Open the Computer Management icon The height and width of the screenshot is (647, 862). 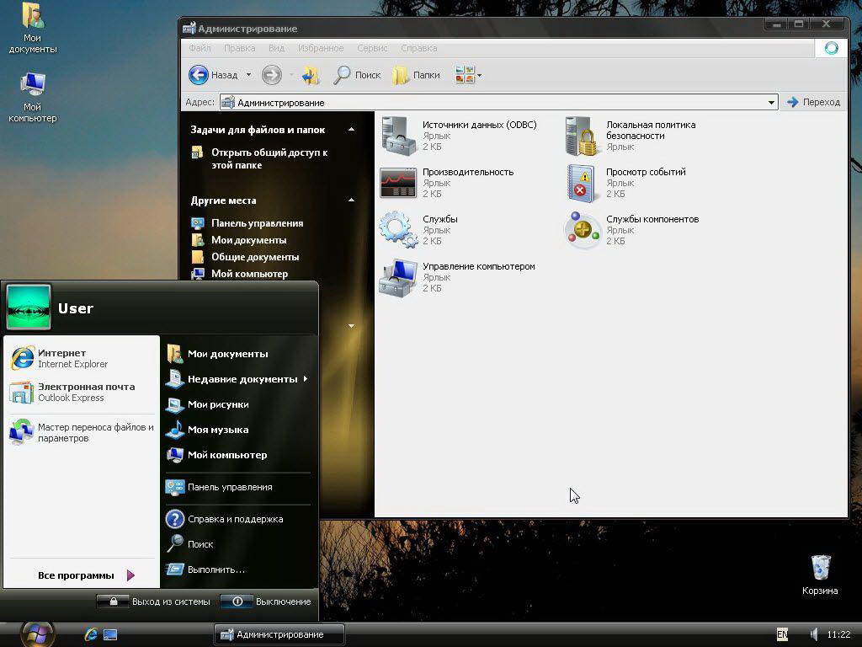(398, 278)
